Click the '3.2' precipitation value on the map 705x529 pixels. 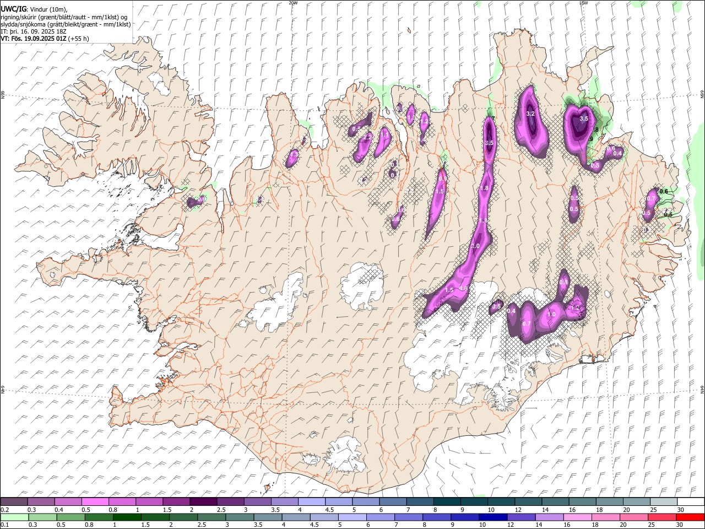[x=531, y=114]
